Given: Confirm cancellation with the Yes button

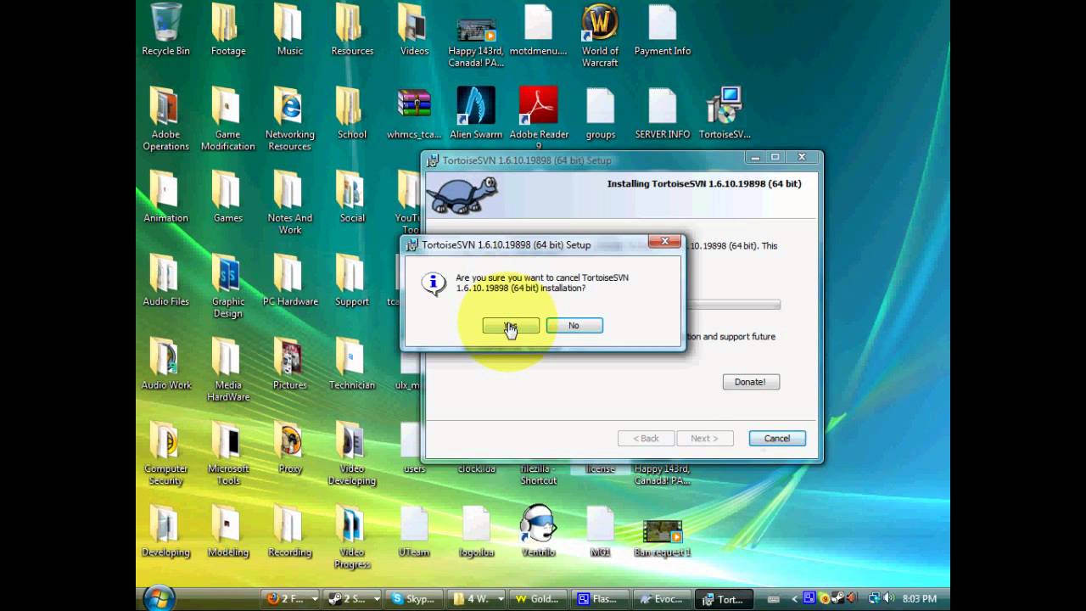Looking at the screenshot, I should [511, 326].
